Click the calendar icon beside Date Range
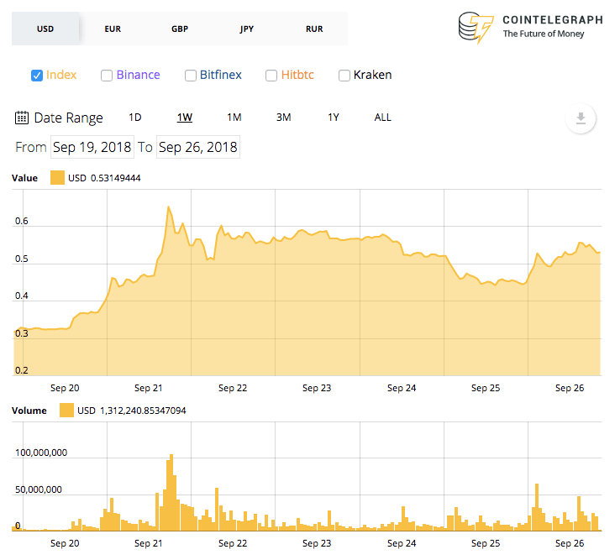This screenshot has width=615, height=560. click(23, 118)
